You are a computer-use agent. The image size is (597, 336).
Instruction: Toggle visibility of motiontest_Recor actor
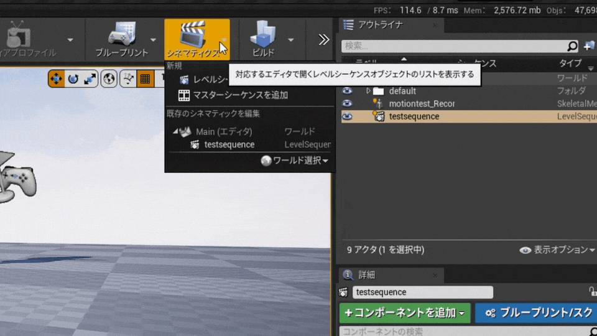point(347,104)
